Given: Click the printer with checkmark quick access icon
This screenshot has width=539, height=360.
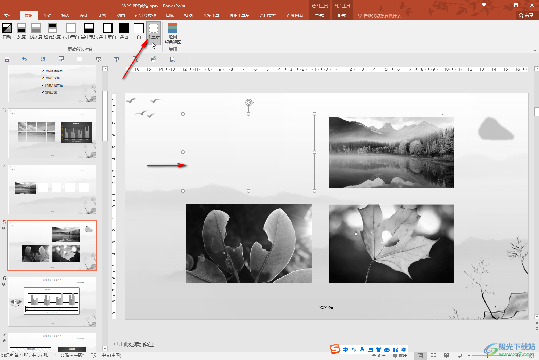Looking at the screenshot, I should (x=154, y=59).
